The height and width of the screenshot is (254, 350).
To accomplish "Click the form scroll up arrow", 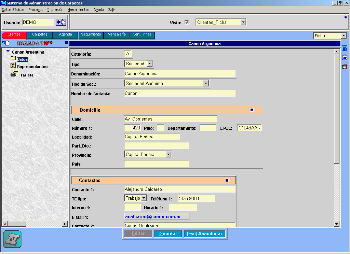I will 337,52.
